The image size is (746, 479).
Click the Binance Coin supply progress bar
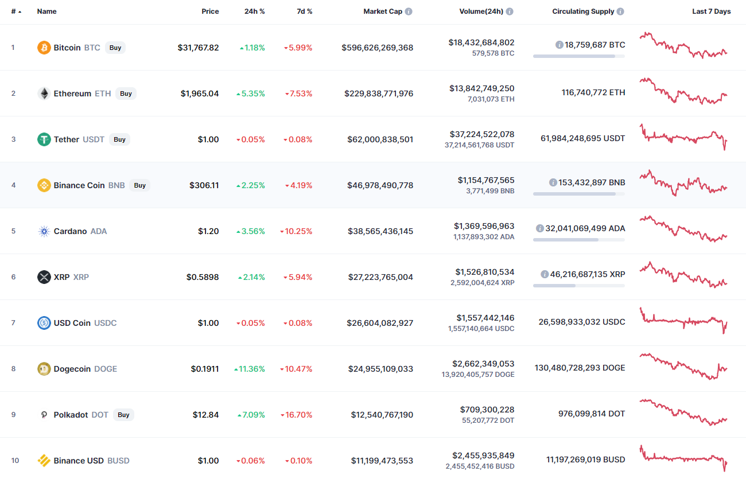579,194
